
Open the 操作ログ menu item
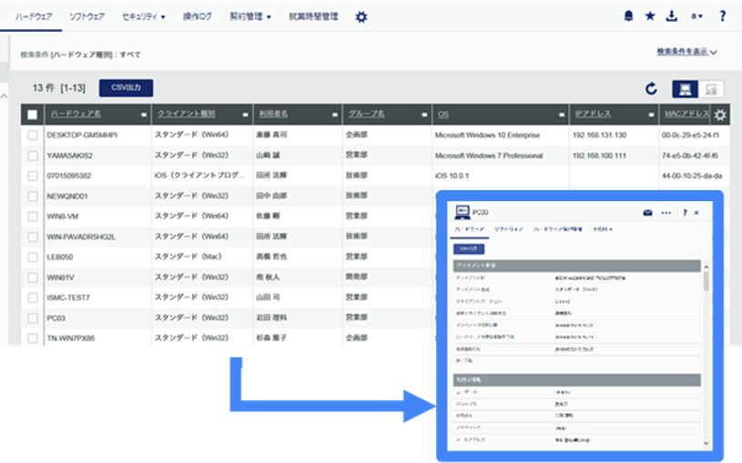tap(197, 16)
